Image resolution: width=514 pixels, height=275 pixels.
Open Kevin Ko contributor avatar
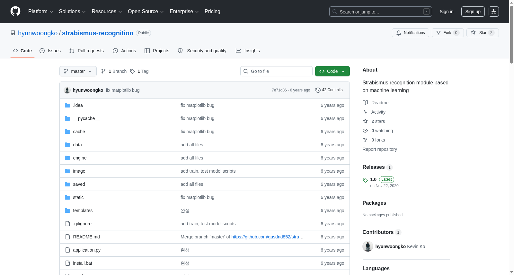pos(368,246)
